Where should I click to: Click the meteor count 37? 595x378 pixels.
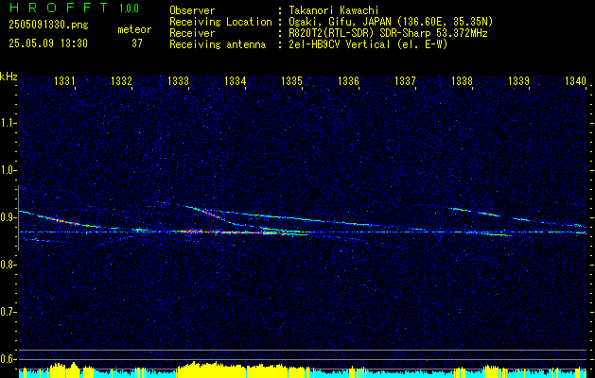click(137, 43)
